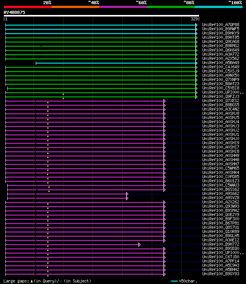Select the UniRef100_C5WM65 label

point(221,168)
